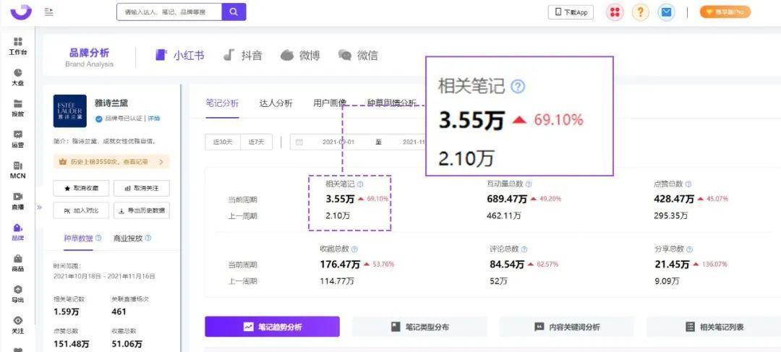This screenshot has height=352, width=781.
Task: Switch to the 抖音 platform tab
Action: (x=242, y=56)
